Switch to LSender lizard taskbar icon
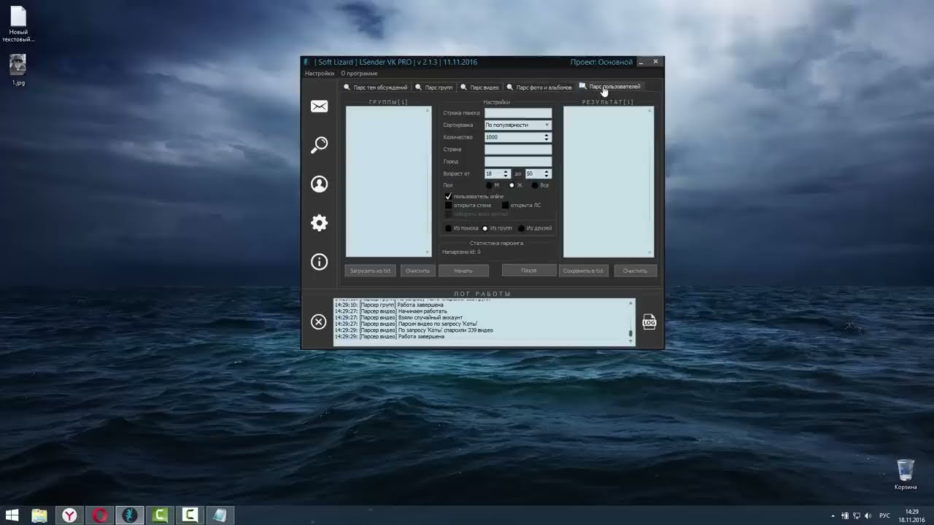The image size is (934, 525). point(130,515)
